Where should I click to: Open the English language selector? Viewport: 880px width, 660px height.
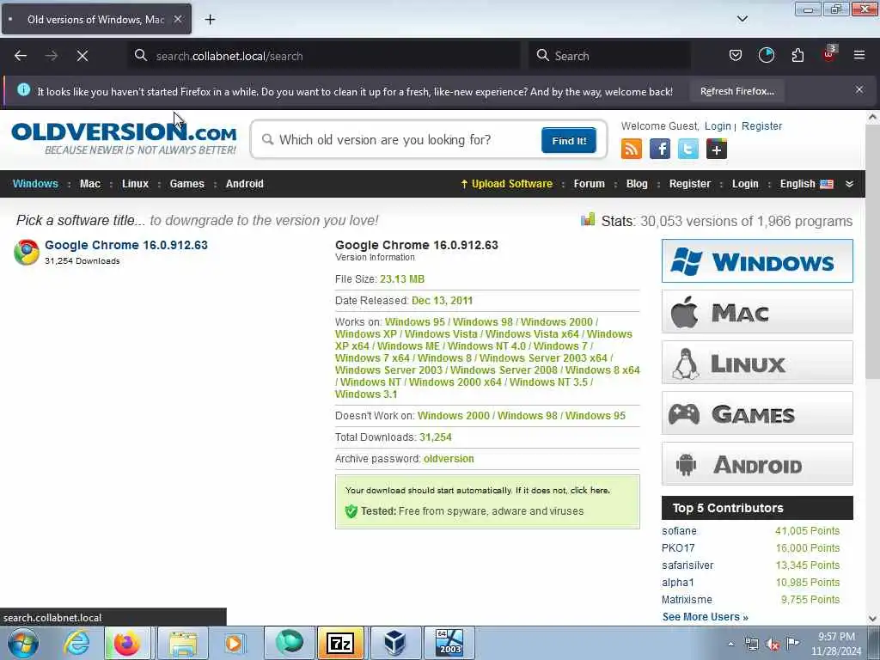point(806,184)
